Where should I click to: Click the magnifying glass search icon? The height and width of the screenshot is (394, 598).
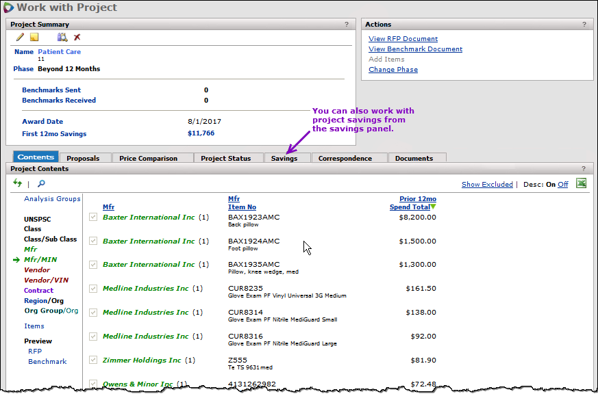41,183
